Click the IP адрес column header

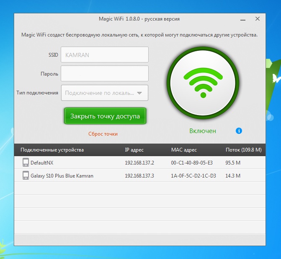click(134, 150)
